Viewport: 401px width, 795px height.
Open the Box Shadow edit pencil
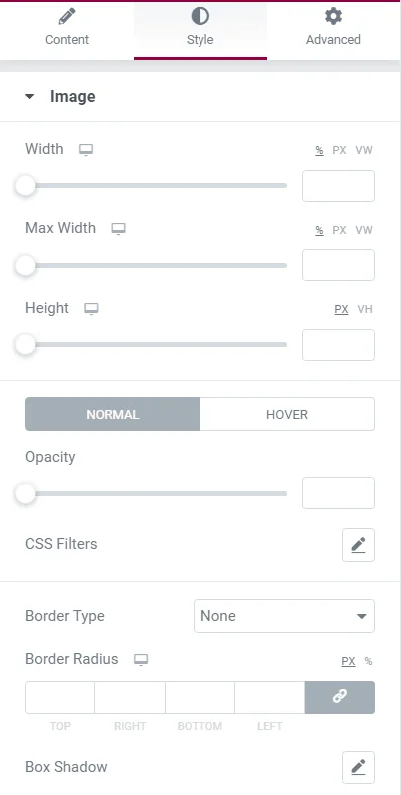point(358,767)
